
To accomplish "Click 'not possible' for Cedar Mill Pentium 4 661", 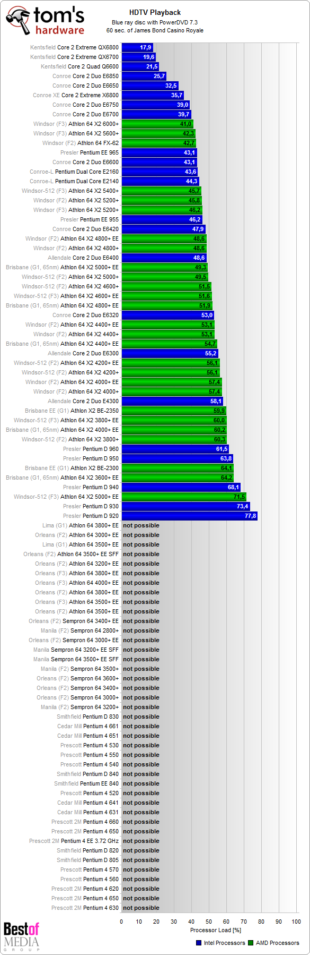I will [141, 726].
